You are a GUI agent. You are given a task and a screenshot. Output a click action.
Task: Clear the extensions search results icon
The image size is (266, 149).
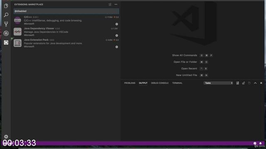coord(110,5)
